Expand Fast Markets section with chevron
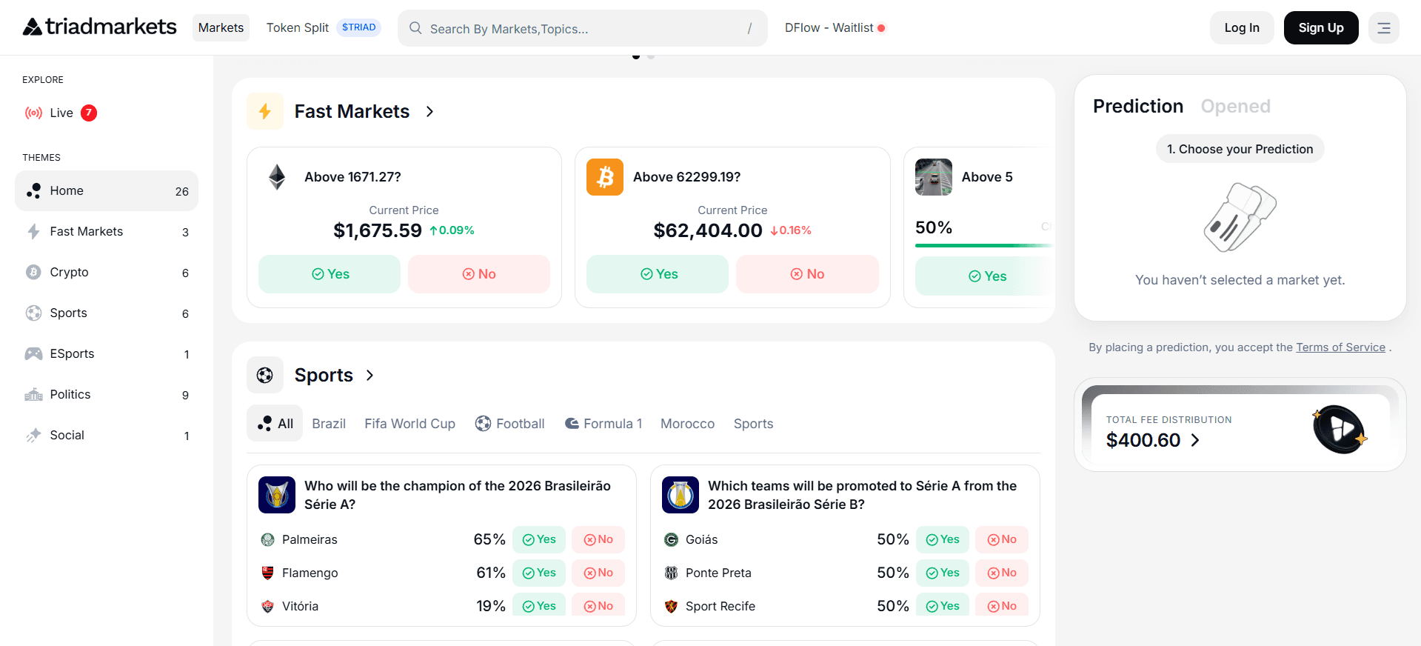Image resolution: width=1421 pixels, height=646 pixels. point(429,111)
